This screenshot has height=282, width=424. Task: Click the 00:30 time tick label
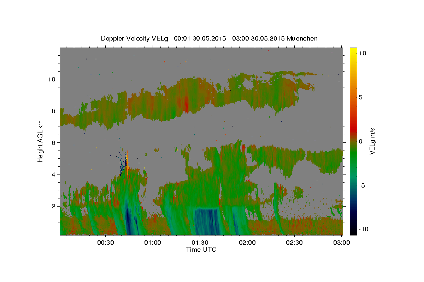pos(105,243)
